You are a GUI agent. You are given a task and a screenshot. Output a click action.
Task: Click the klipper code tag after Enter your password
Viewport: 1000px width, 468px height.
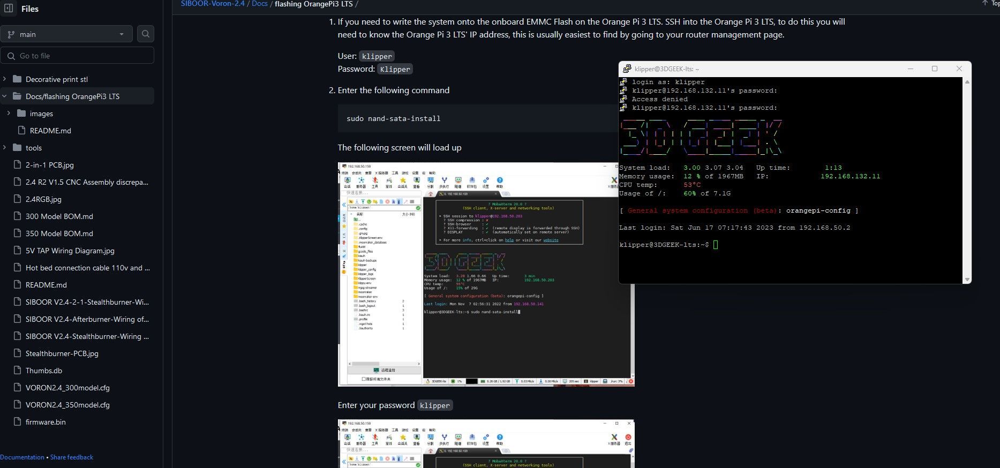[x=435, y=405]
